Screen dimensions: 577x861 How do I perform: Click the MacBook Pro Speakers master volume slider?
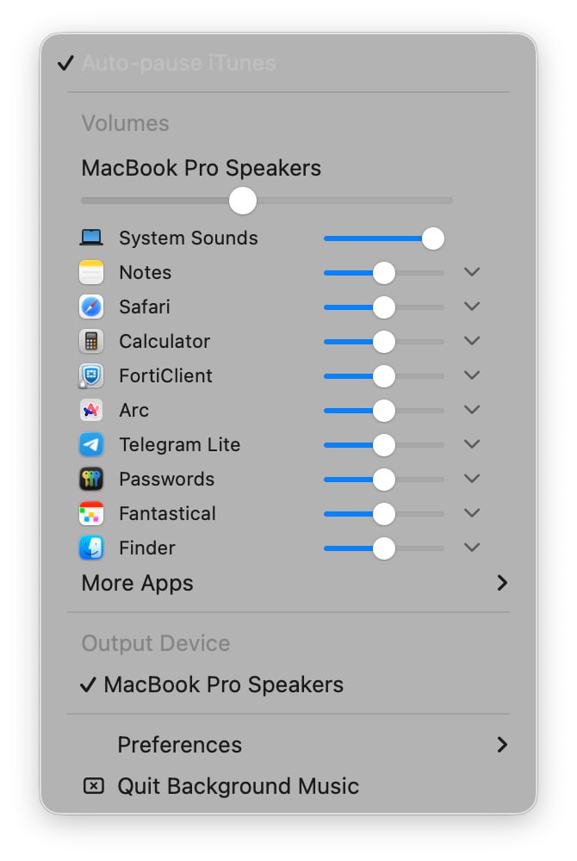242,200
